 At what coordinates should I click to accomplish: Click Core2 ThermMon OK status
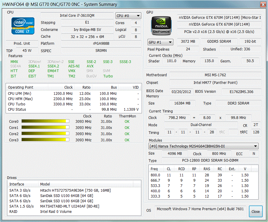coord(127,134)
